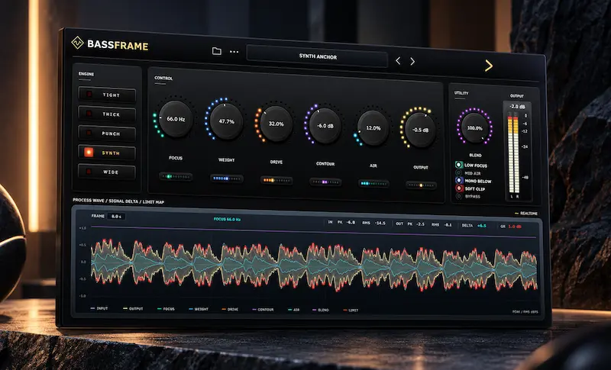Go to the next preset
611x370 pixels.
point(412,61)
